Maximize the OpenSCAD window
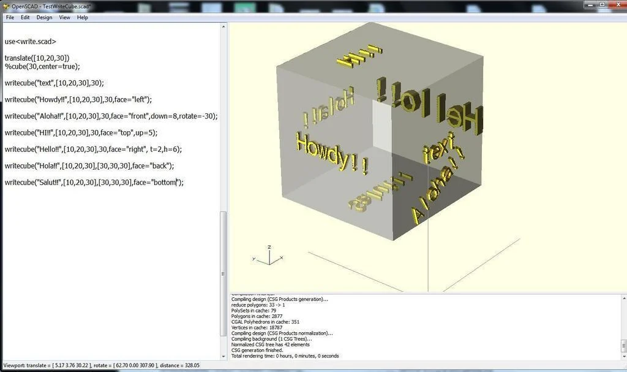The width and height of the screenshot is (627, 372). click(x=602, y=4)
